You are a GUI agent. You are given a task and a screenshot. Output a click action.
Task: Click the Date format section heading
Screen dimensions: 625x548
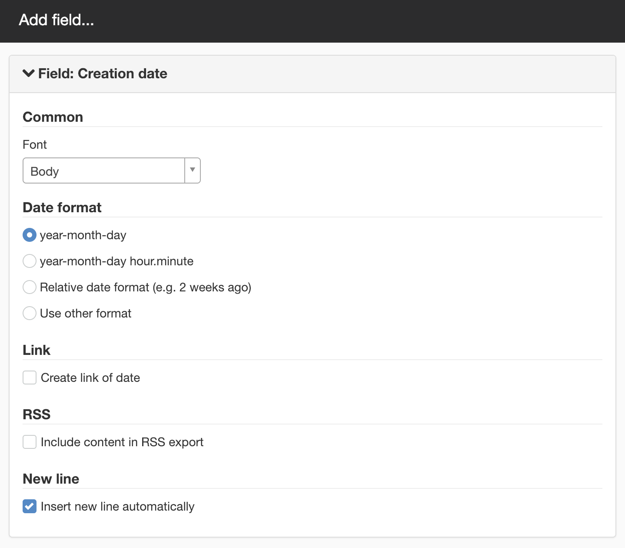[62, 207]
